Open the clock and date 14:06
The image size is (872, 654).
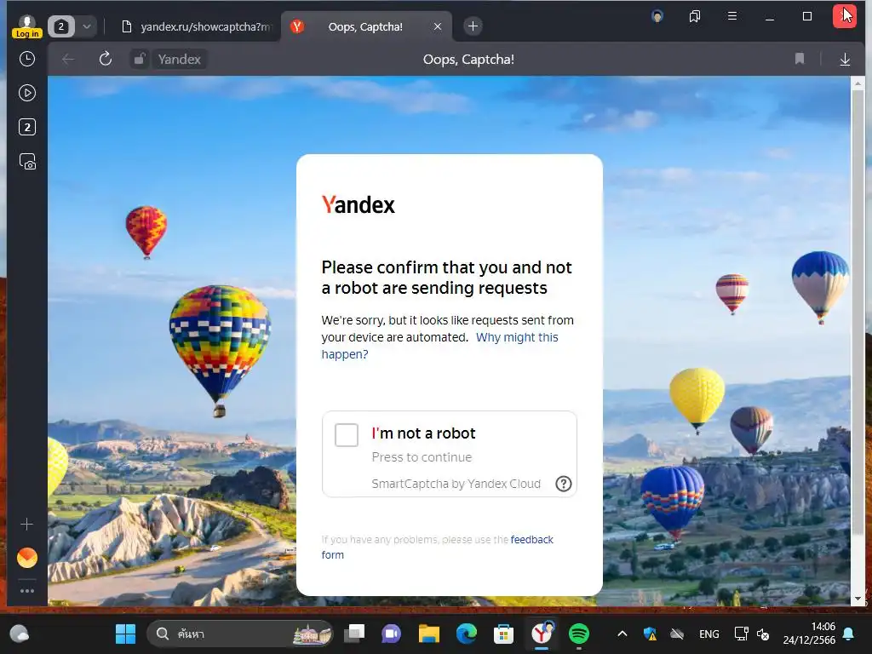point(809,634)
